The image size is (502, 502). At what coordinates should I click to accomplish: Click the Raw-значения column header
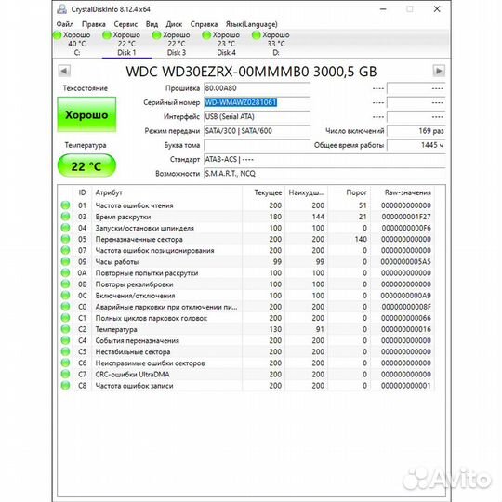[403, 192]
